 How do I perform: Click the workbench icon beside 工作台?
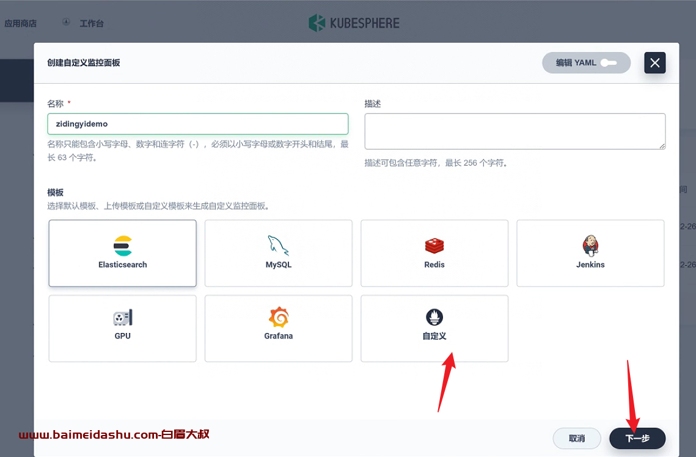[x=66, y=22]
